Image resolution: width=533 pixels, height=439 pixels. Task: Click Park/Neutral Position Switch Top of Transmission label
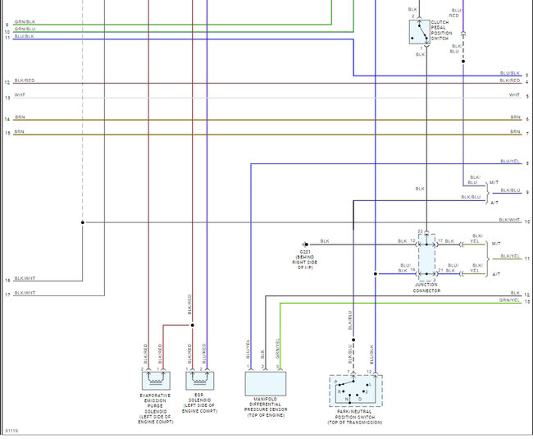coord(355,417)
